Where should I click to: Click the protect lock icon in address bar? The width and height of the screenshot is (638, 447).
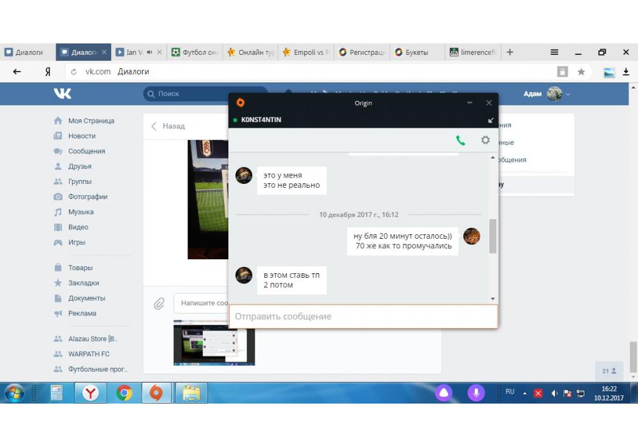(x=562, y=72)
